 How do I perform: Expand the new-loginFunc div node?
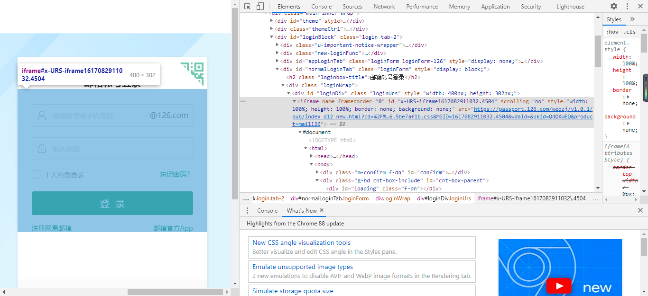(x=278, y=53)
